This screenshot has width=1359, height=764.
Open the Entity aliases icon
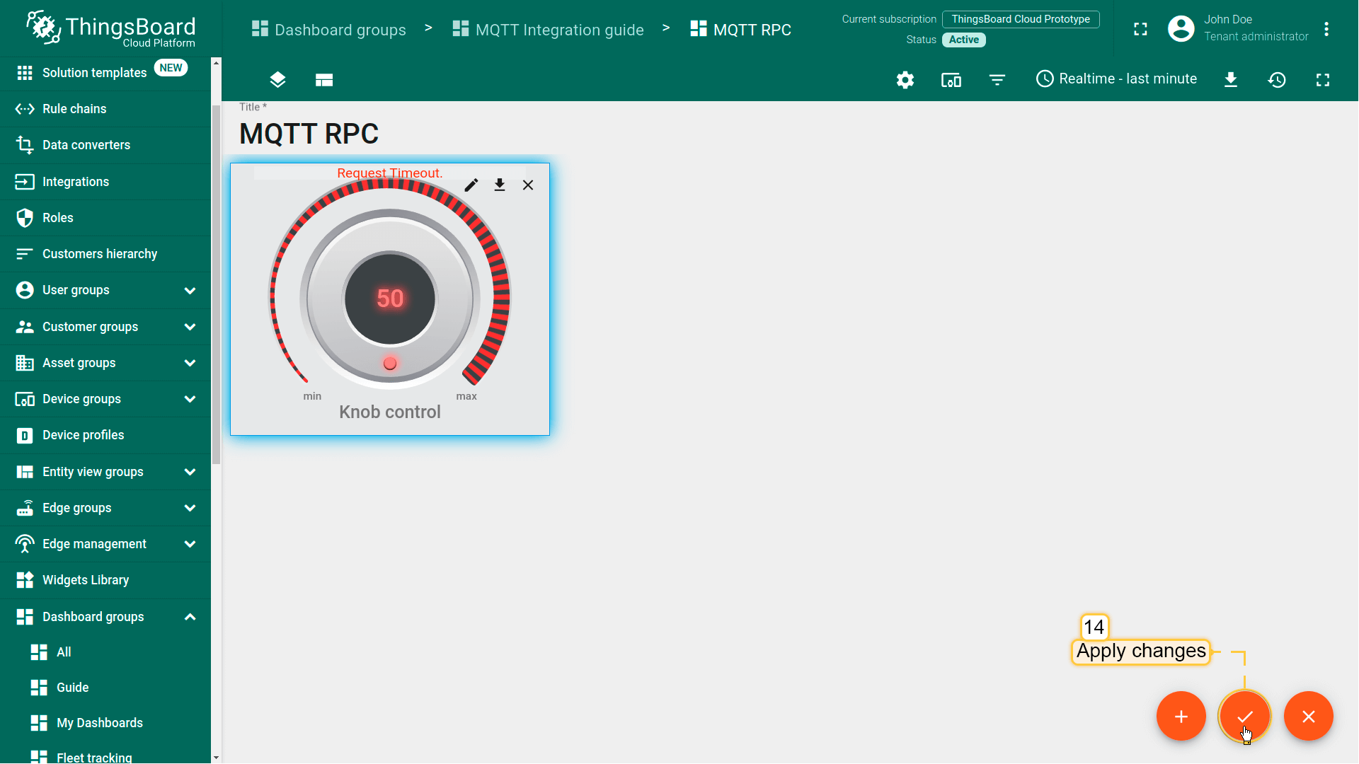(951, 80)
